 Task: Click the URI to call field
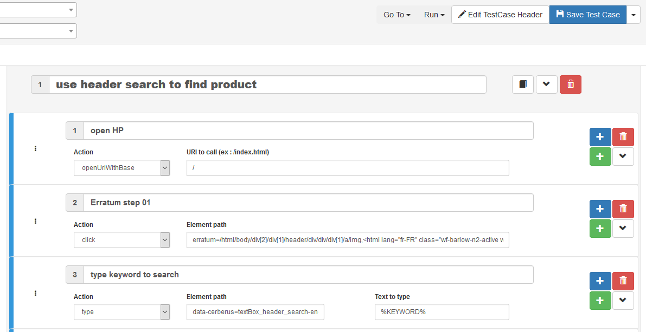pyautogui.click(x=348, y=168)
